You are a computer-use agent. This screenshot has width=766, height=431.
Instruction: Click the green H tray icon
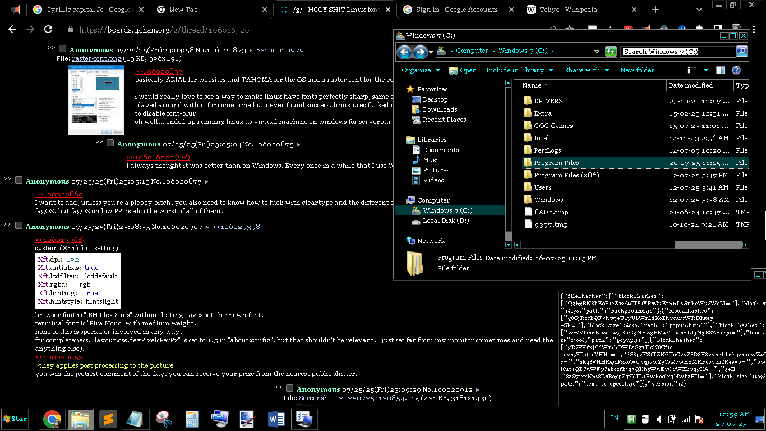631,419
